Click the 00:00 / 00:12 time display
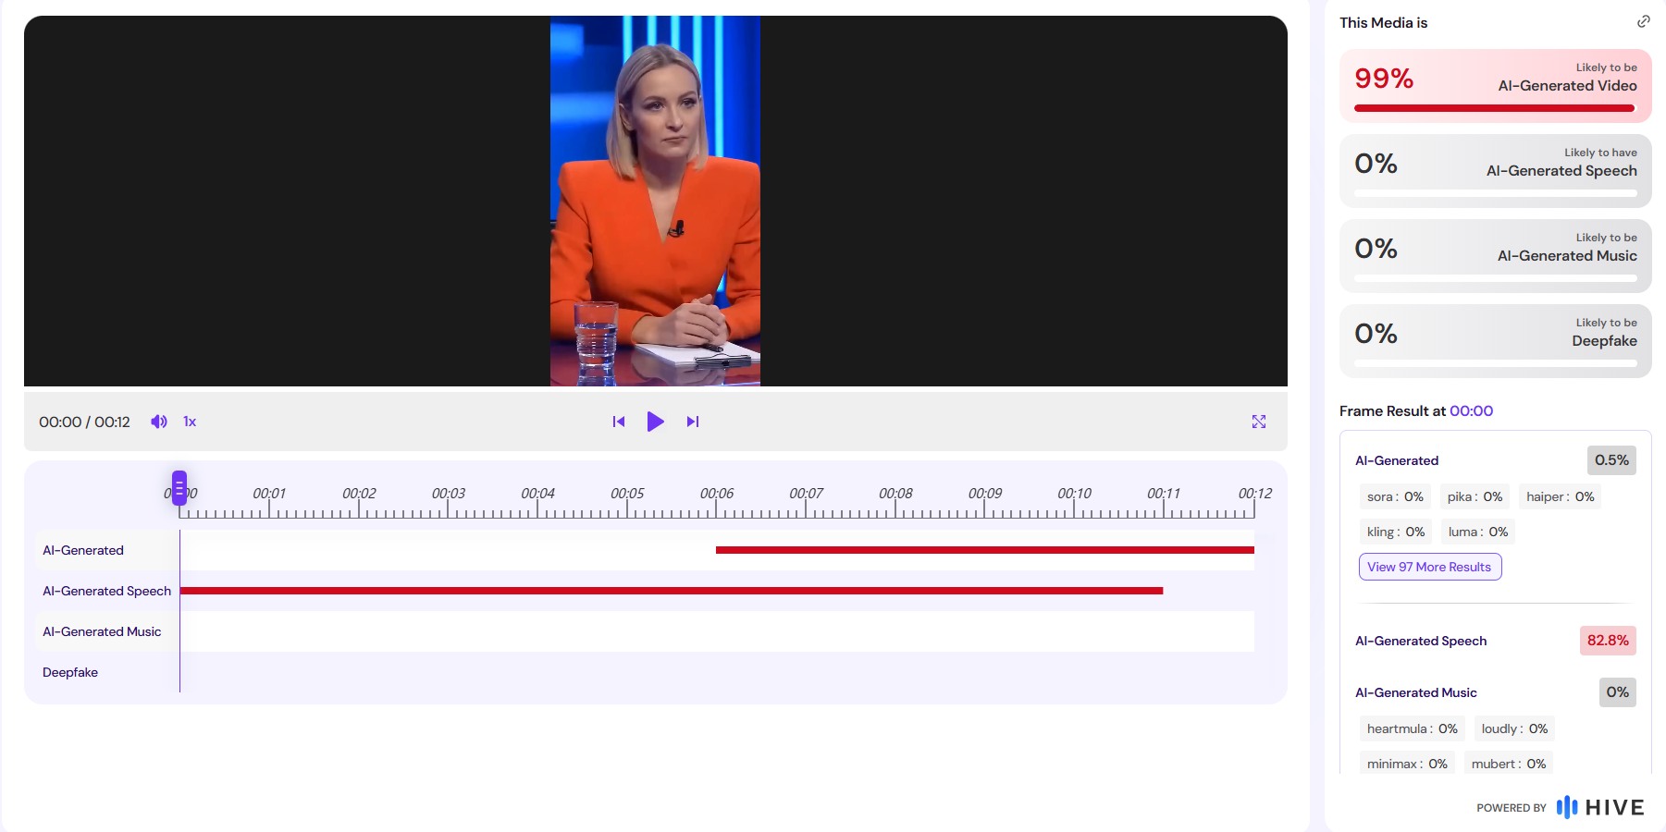1666x832 pixels. pyautogui.click(x=84, y=422)
